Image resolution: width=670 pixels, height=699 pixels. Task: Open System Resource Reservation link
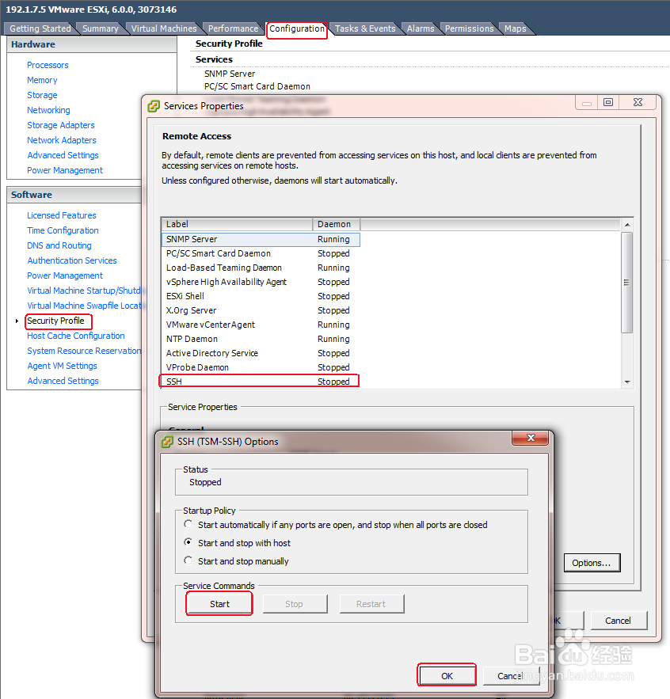(x=84, y=351)
